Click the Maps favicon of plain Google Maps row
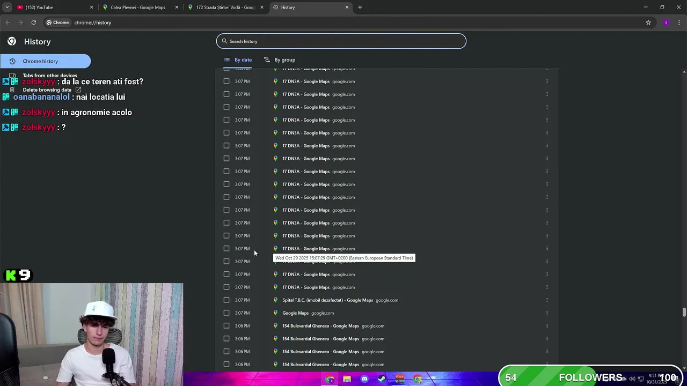The width and height of the screenshot is (687, 386). point(275,313)
